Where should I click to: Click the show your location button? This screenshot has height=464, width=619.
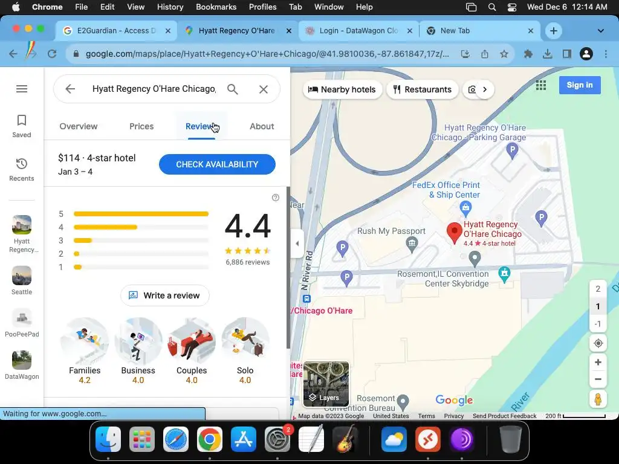(598, 343)
